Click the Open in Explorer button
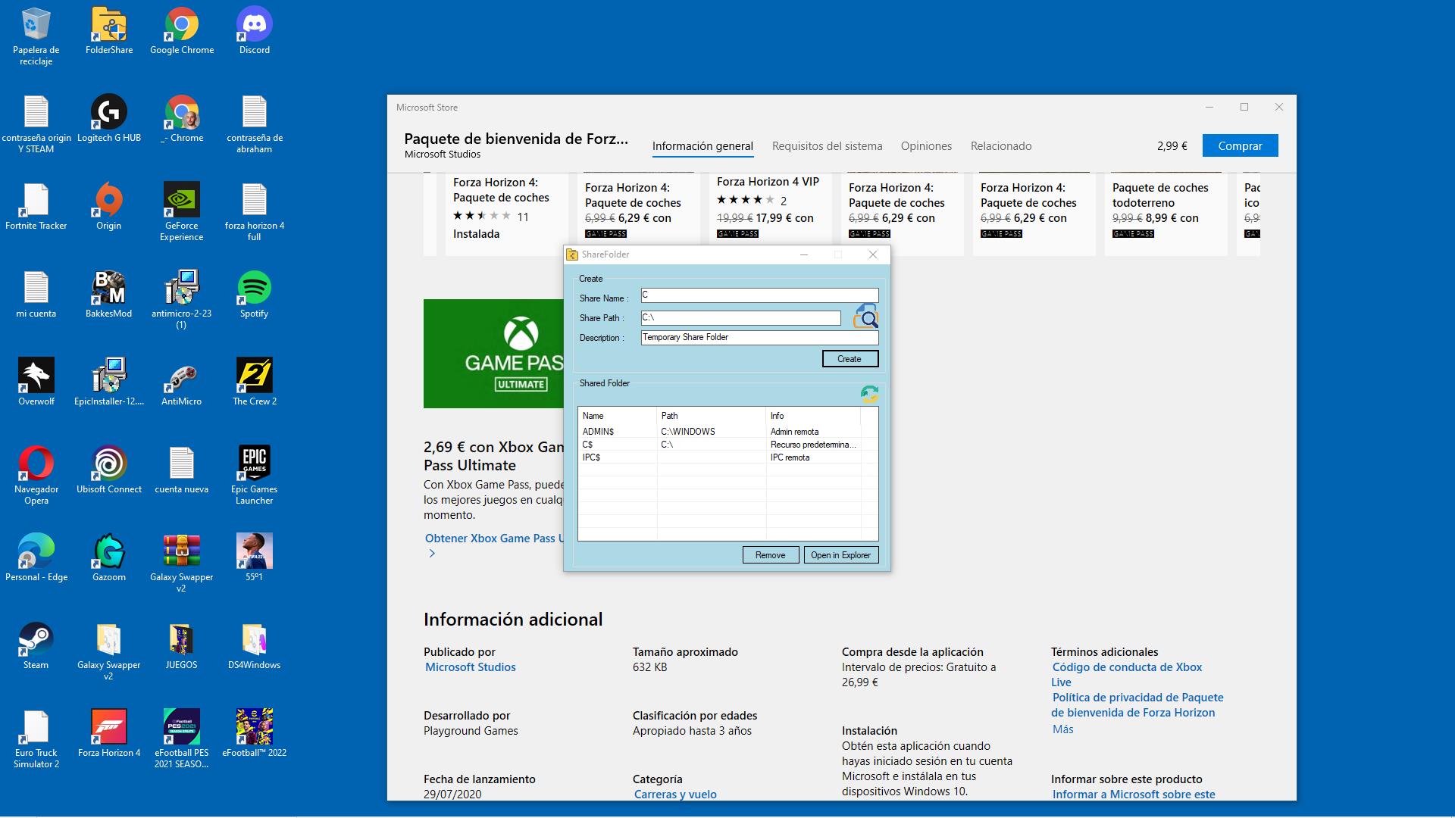Screen dimensions: 1455x818 coord(840,555)
